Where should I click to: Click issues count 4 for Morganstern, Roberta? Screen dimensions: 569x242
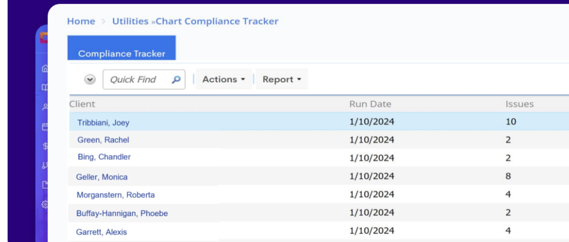508,194
